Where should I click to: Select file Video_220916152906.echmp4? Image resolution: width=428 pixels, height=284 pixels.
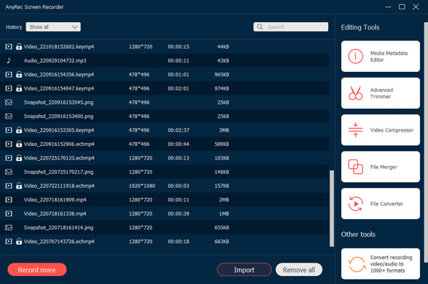click(164, 144)
